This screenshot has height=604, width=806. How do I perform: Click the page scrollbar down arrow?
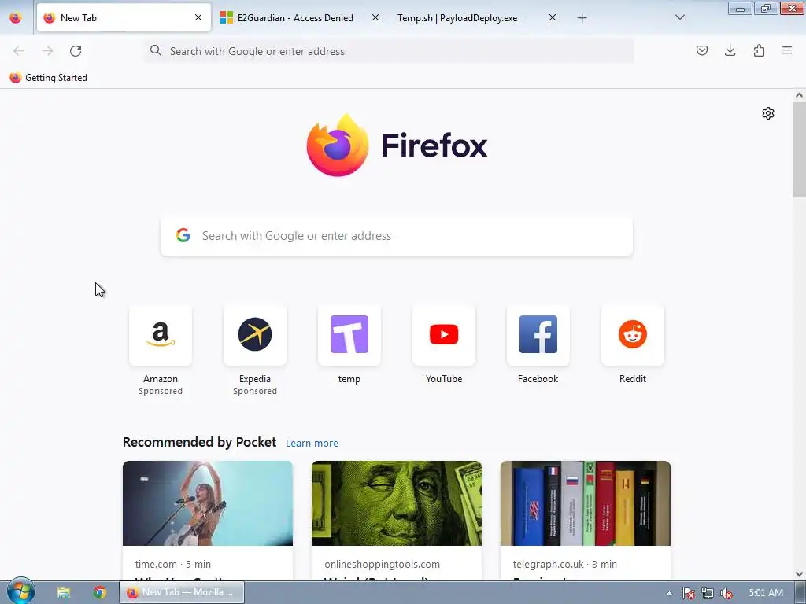(800, 573)
